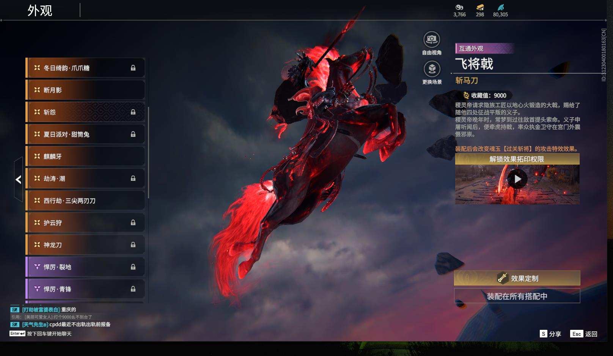613x356 pixels.
Task: Click player name 打劫被富婆表白 in chat
Action: (41, 310)
